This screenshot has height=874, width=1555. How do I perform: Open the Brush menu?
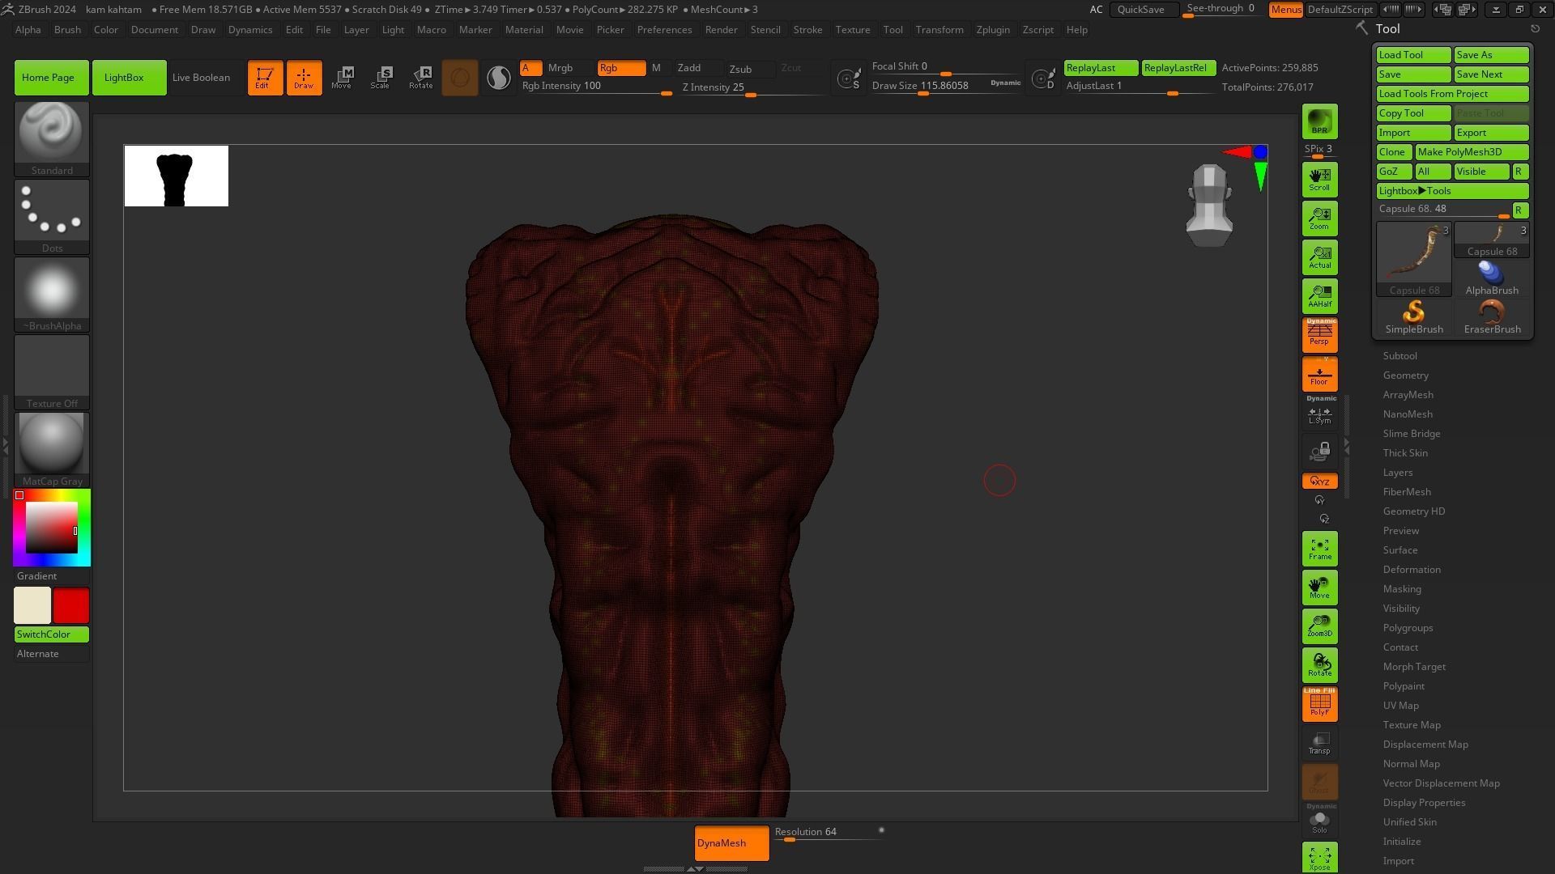[67, 30]
